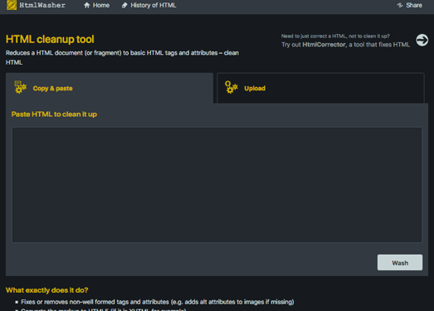
Task: Click the 'What exactly does it do?' heading
Action: click(x=47, y=290)
